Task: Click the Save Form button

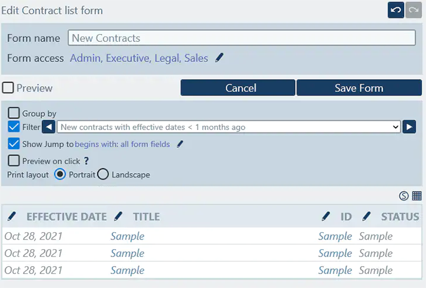Action: point(359,88)
